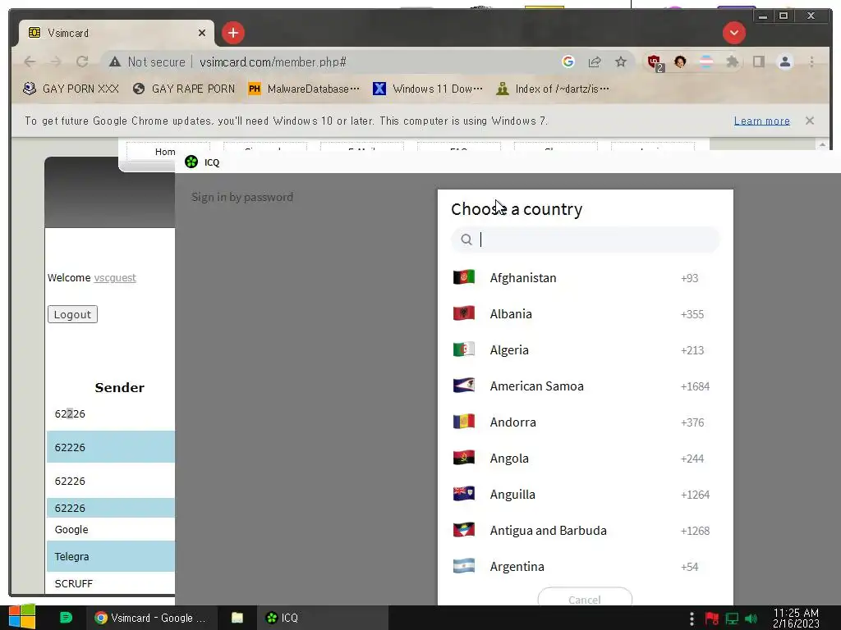
Task: Open Chrome profile icon
Action: pos(784,62)
